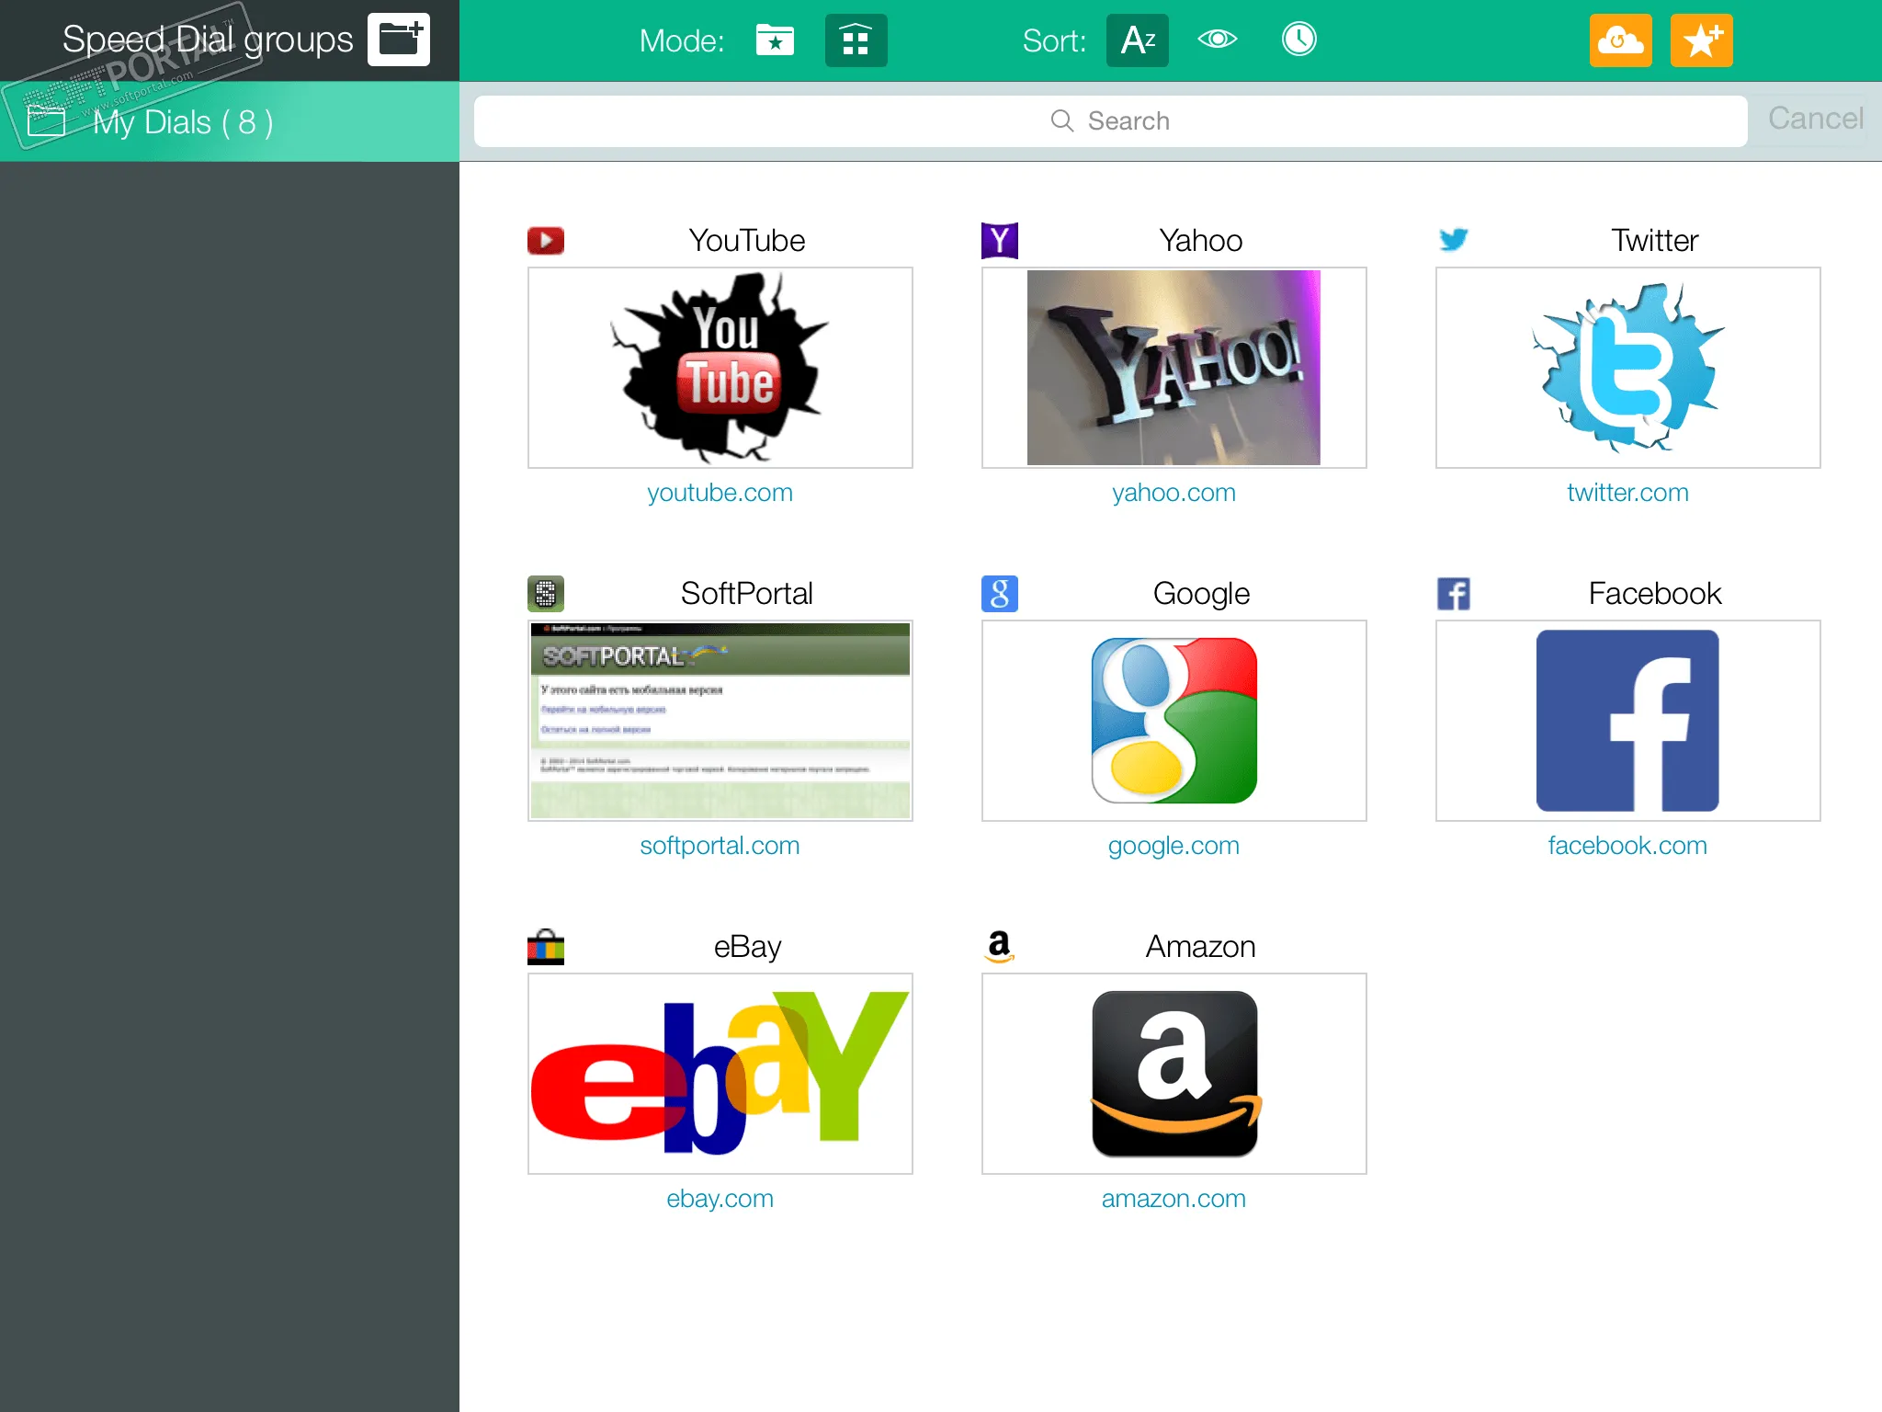Image resolution: width=1882 pixels, height=1412 pixels.
Task: Switch to favorites folder mode
Action: click(x=775, y=40)
